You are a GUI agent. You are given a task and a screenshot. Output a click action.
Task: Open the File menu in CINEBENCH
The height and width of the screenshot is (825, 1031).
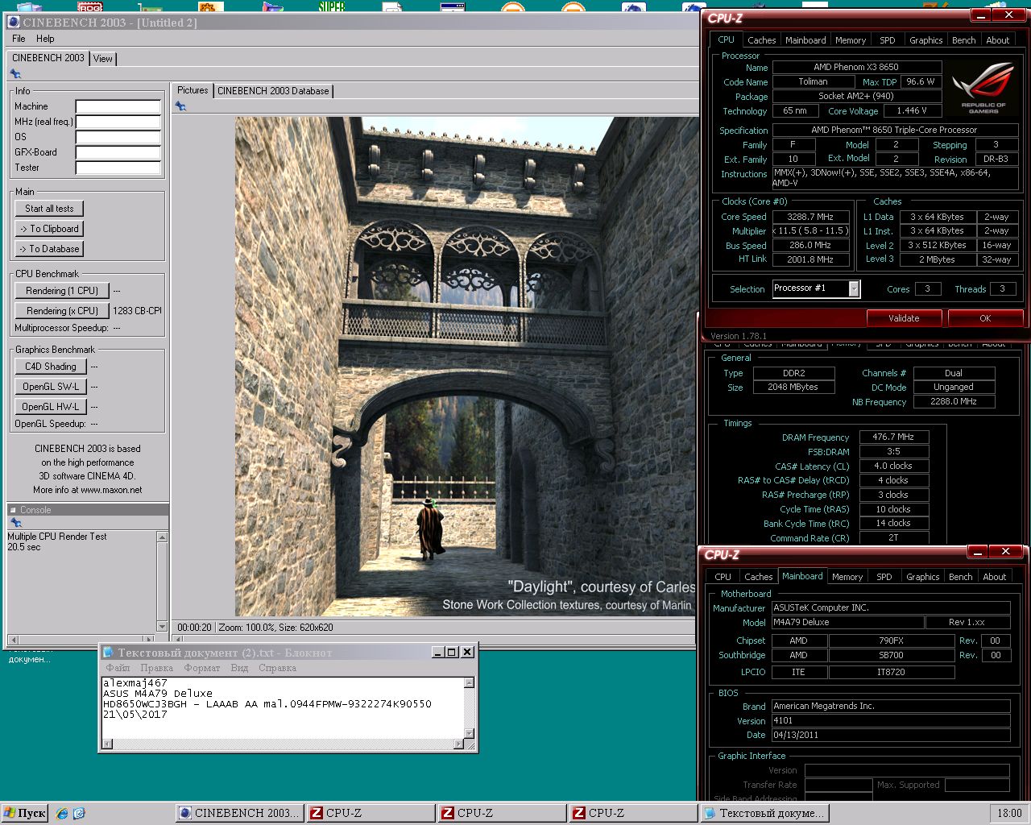tap(19, 39)
